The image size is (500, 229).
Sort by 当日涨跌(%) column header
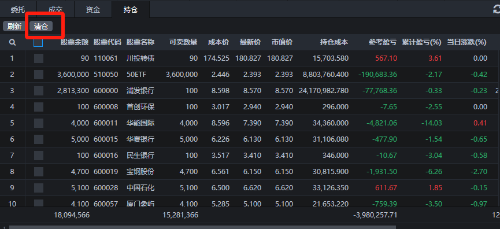click(466, 42)
